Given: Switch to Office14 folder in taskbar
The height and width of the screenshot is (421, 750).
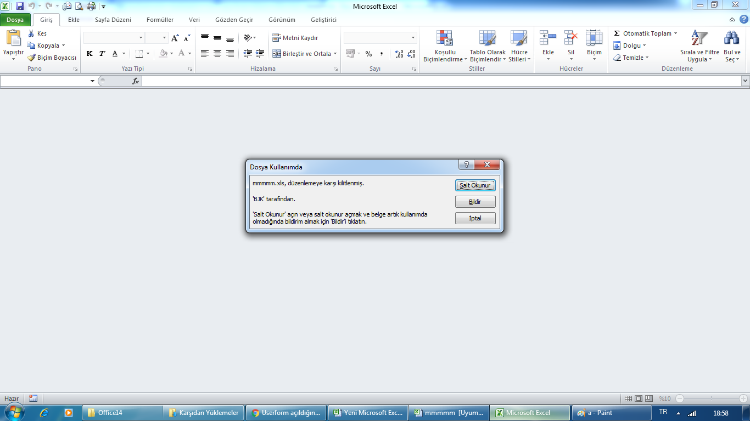Looking at the screenshot, I should (122, 413).
